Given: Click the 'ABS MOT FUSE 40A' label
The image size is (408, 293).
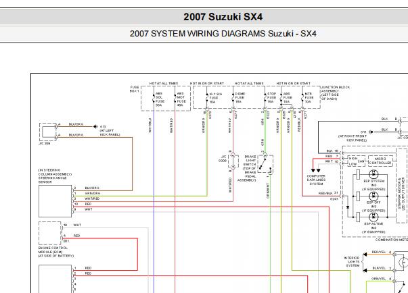Looking at the screenshot, I should (181, 99).
